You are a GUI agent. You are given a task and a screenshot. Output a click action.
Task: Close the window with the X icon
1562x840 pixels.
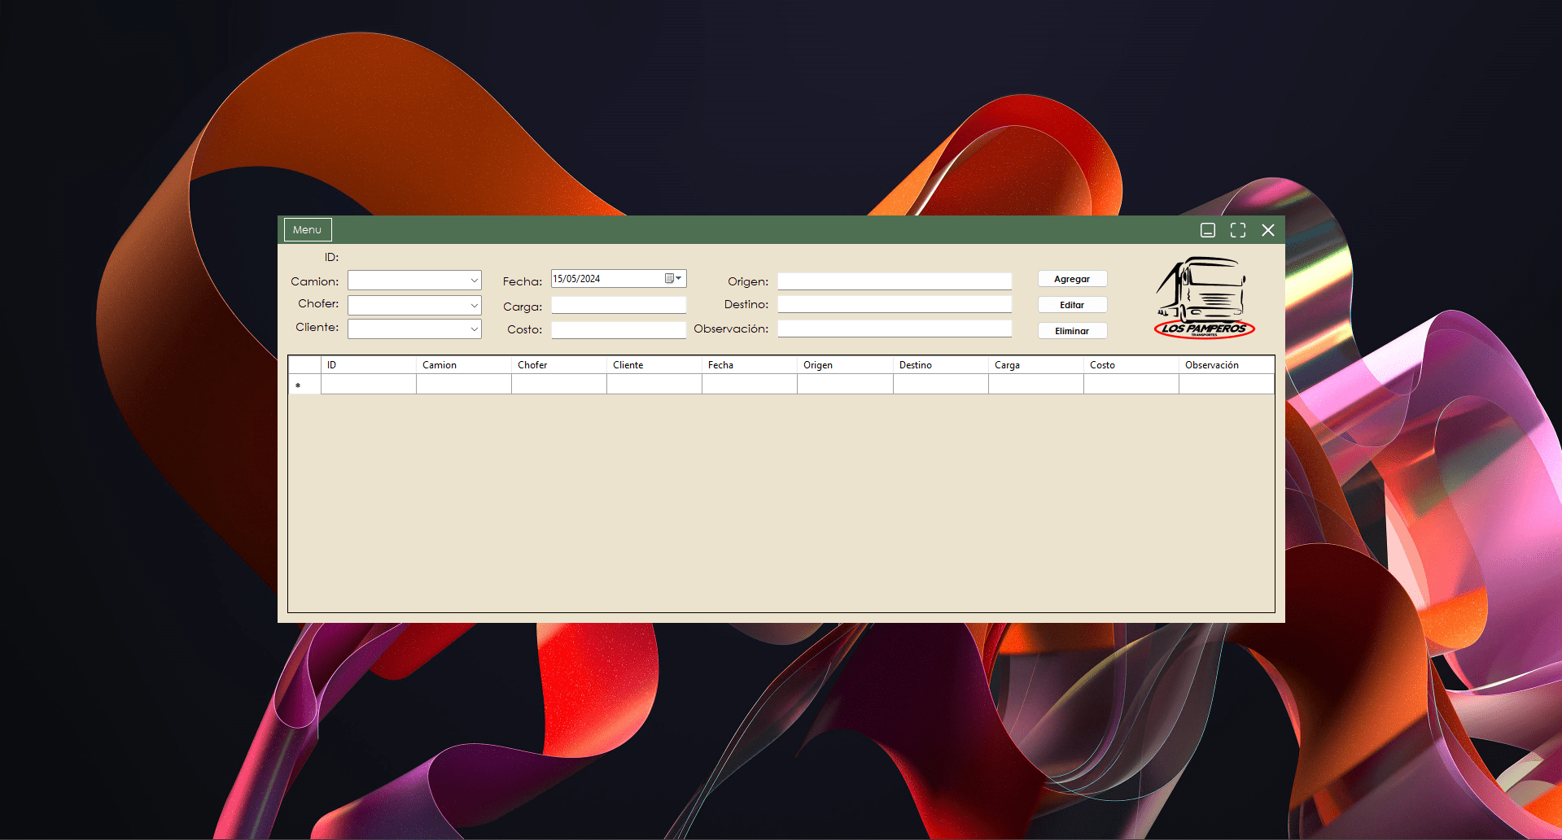point(1268,230)
